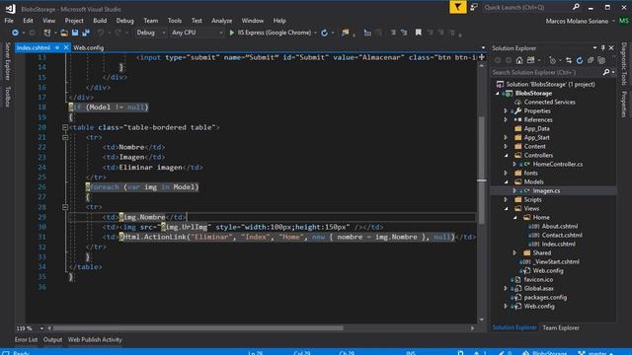Collapse the first tr code block outline
This screenshot has height=355, width=632.
coord(65,137)
